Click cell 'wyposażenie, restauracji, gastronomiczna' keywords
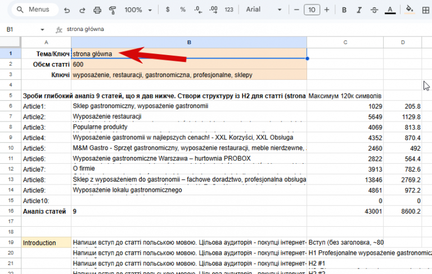432x274 pixels. click(189, 75)
